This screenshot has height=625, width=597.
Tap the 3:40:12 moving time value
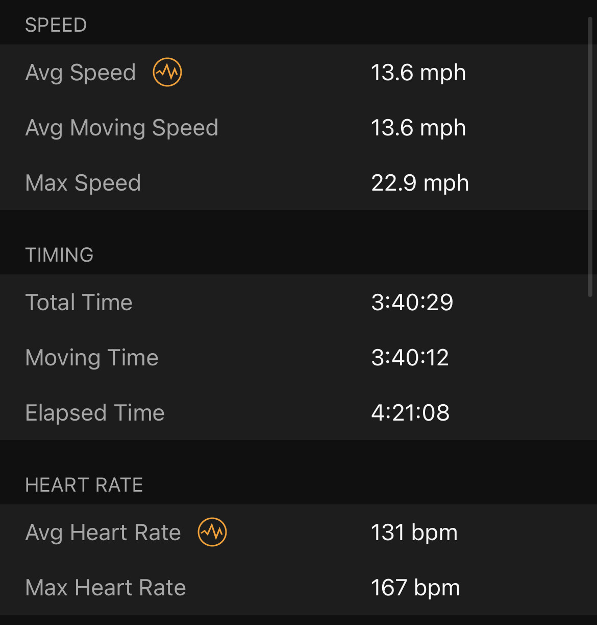[410, 357]
